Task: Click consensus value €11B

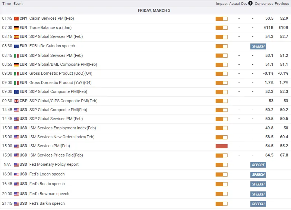Action: 269,28
